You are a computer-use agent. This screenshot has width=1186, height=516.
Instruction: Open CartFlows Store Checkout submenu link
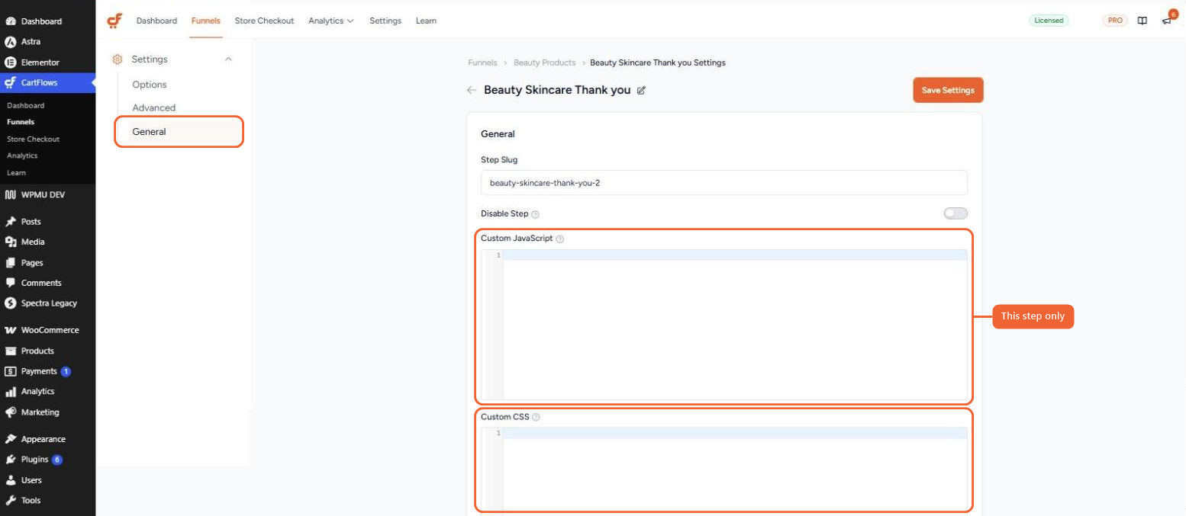click(x=33, y=139)
